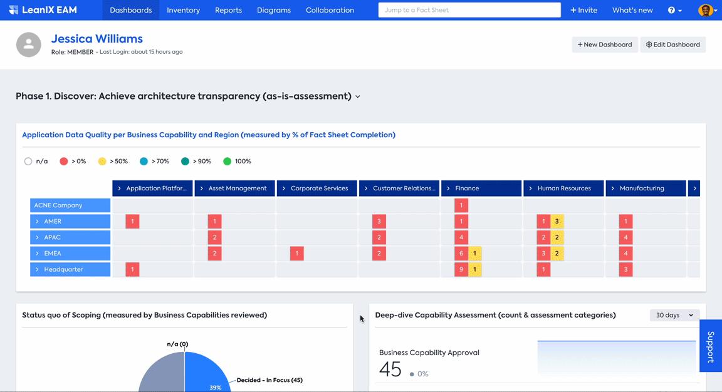Click the LeanIX EAM logo

coord(43,10)
